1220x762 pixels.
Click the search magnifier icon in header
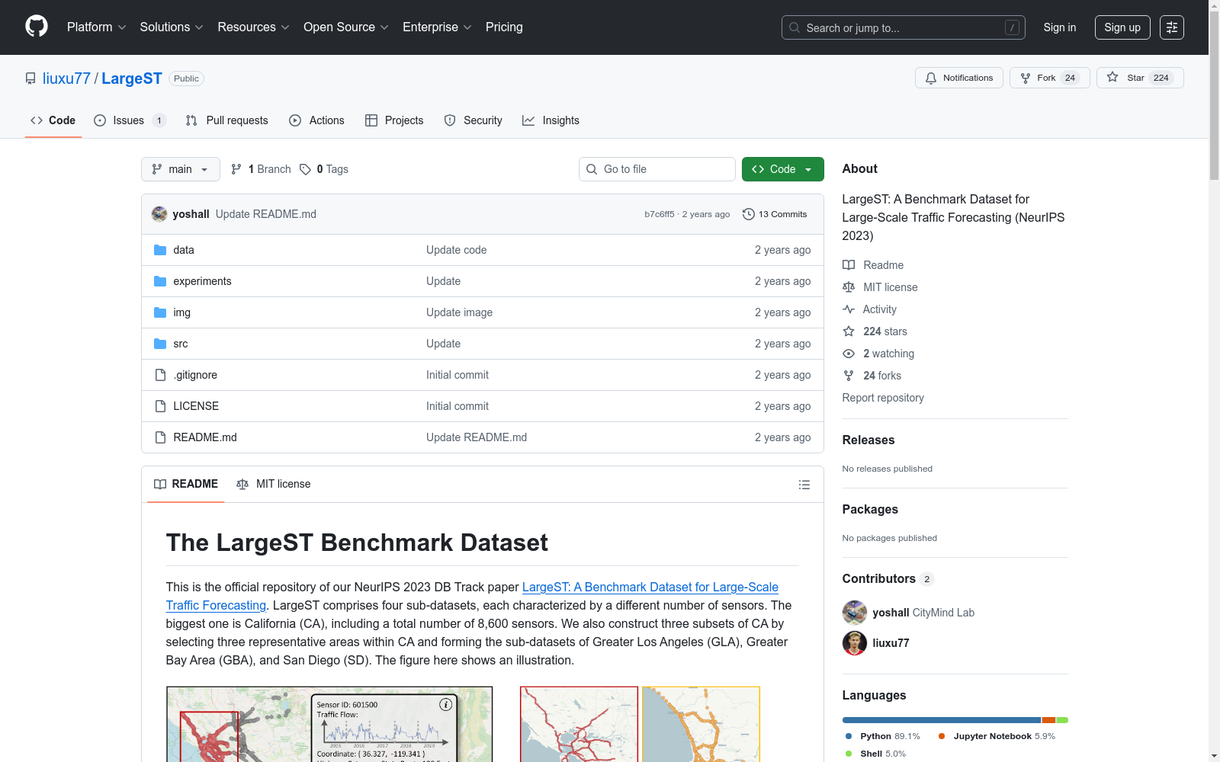795,27
